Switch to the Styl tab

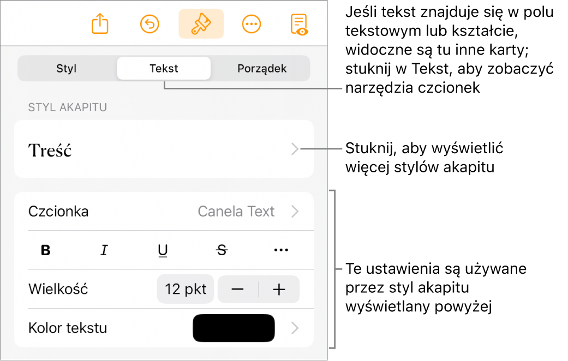66,68
